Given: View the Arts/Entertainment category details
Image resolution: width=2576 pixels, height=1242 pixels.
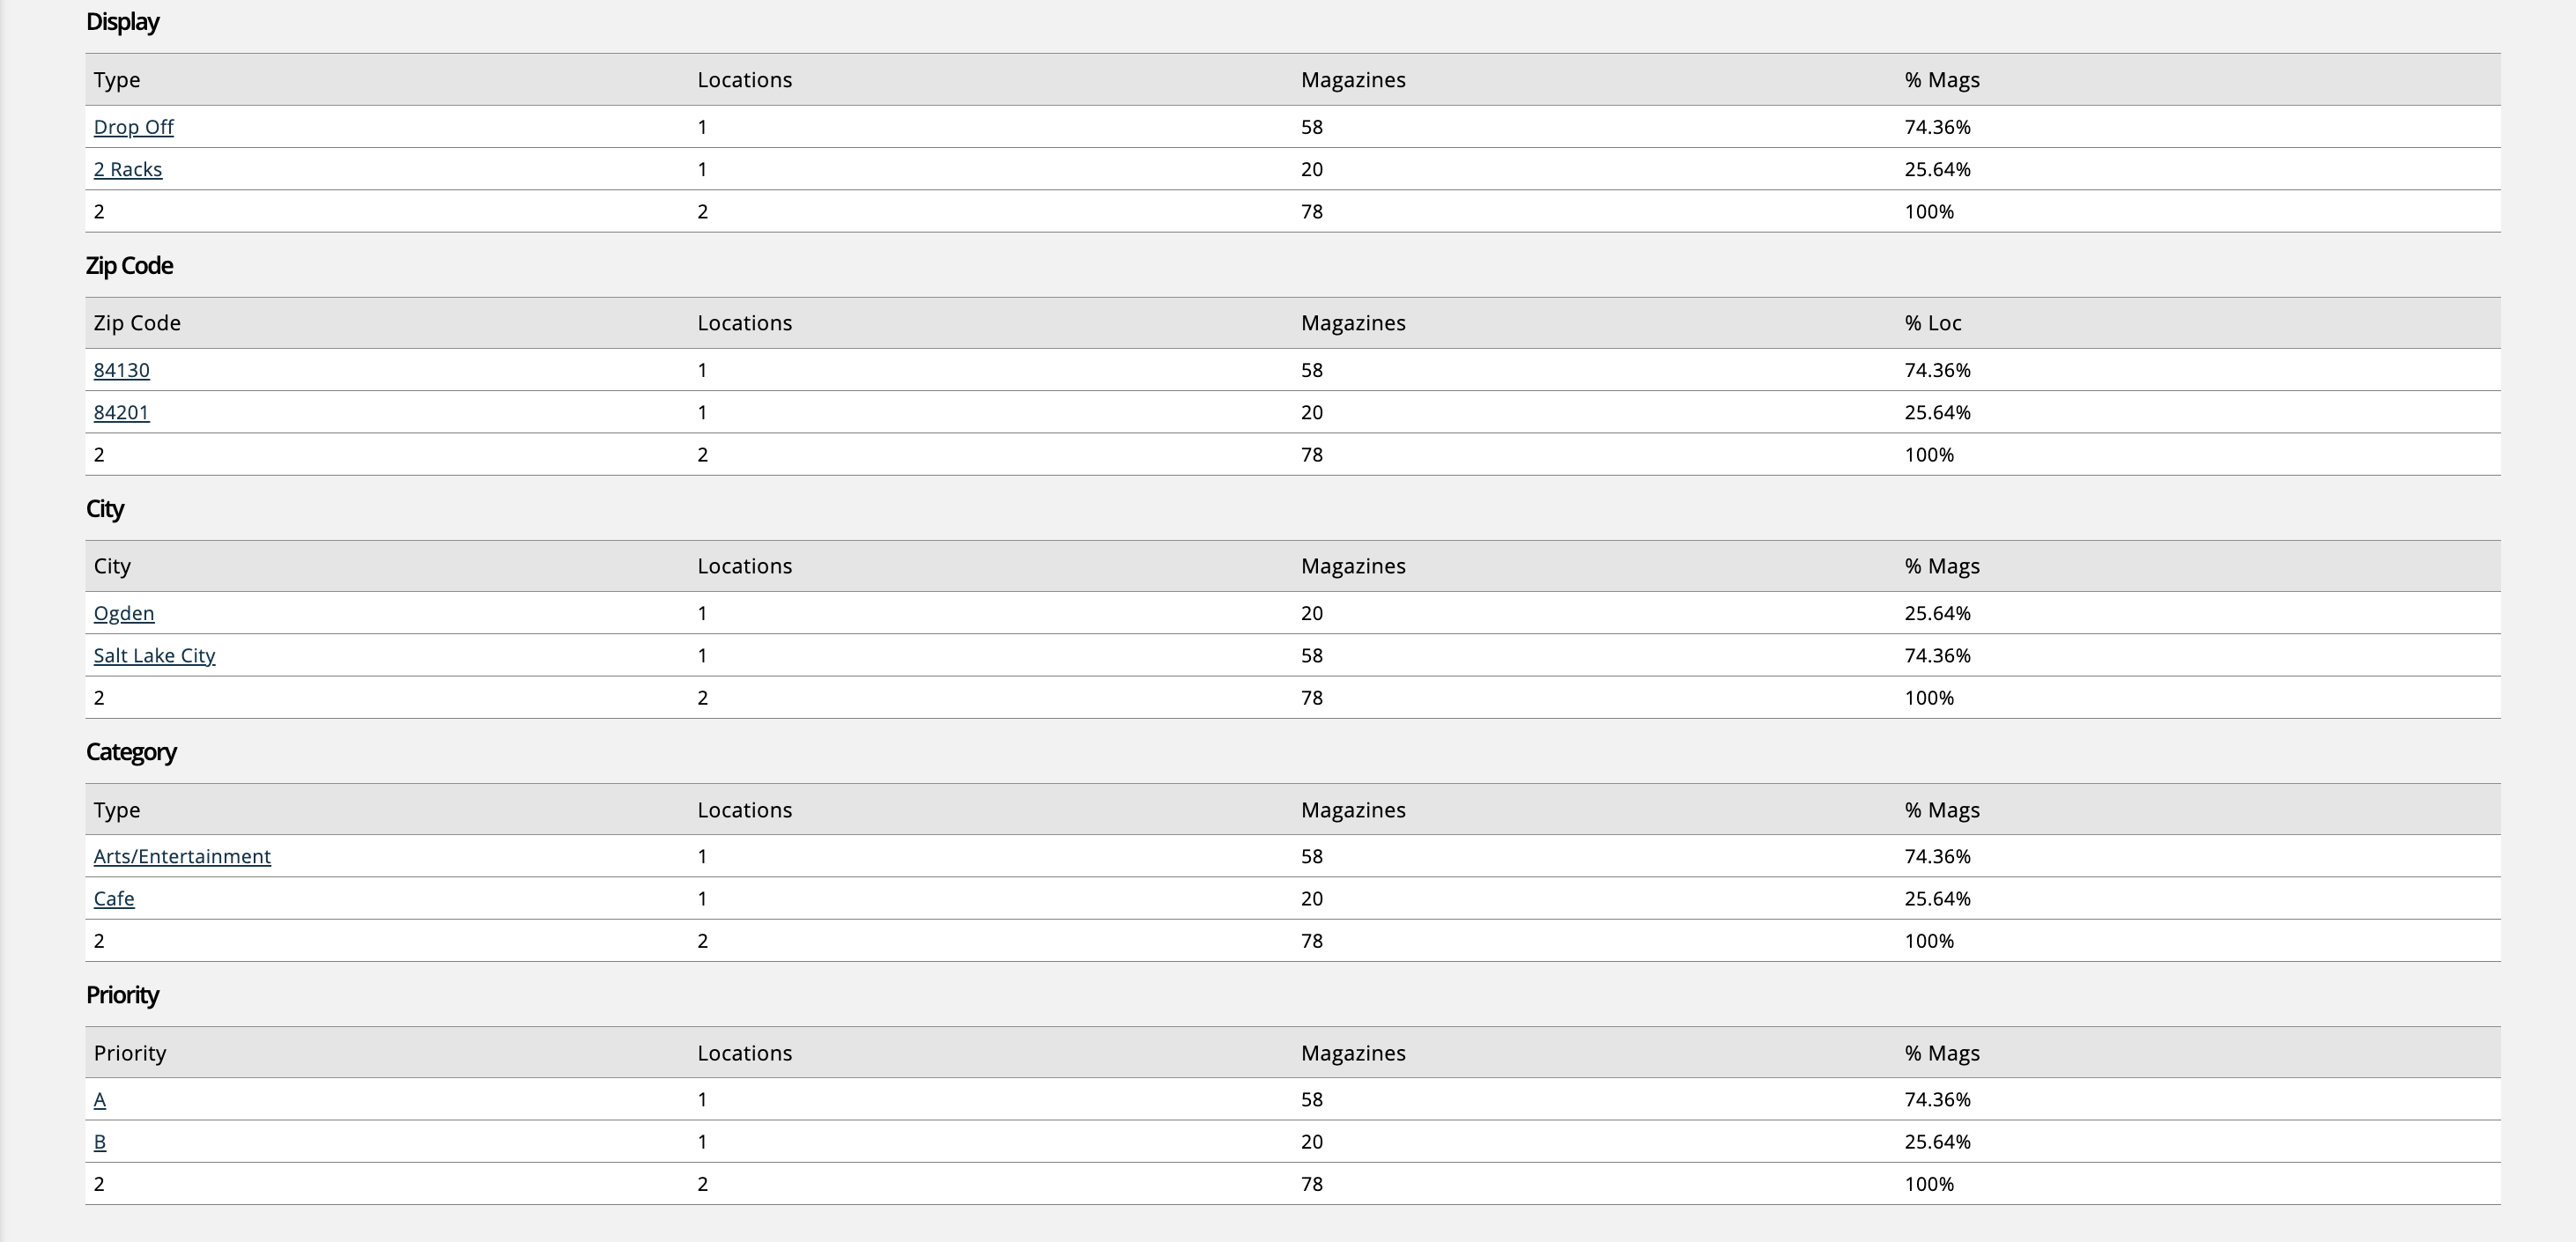Looking at the screenshot, I should [x=182, y=856].
